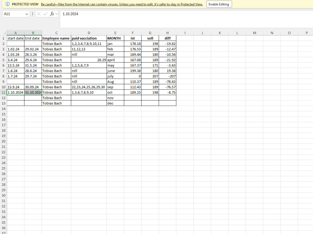The height and width of the screenshot is (234, 313).
Task: Click cell containing 1,3,6,7,8,9,10
Action: (89, 92)
